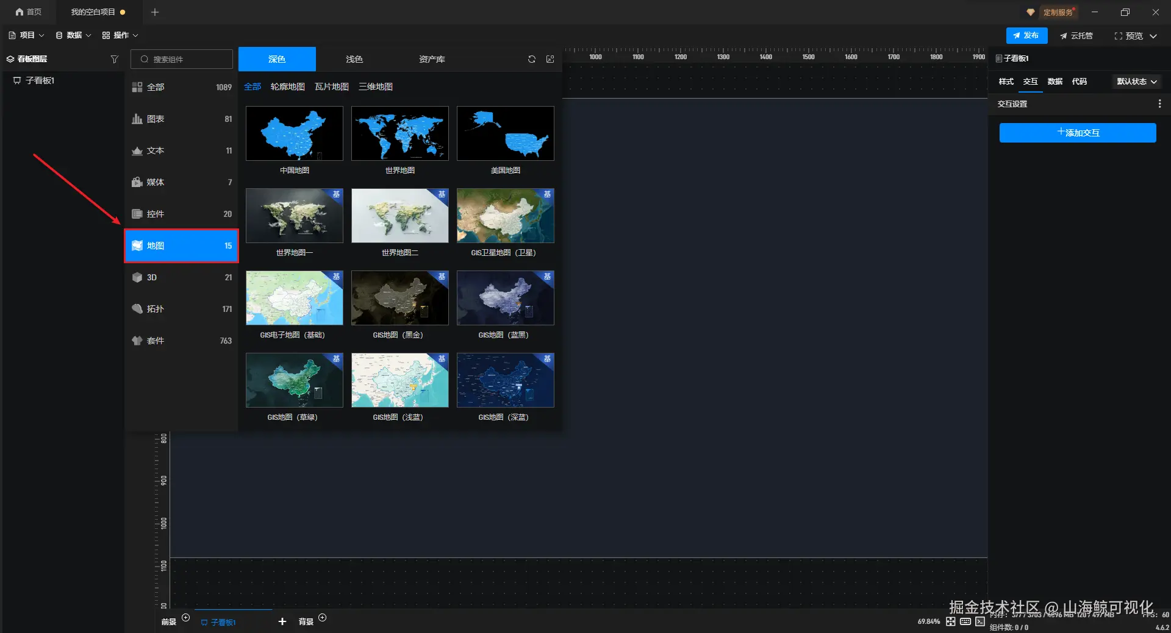Fit canvas to screen icon
Image resolution: width=1171 pixels, height=633 pixels.
(x=951, y=621)
